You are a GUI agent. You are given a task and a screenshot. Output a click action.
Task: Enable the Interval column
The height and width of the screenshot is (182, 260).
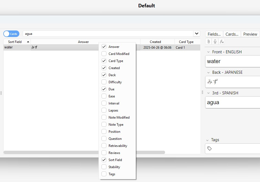point(104,103)
